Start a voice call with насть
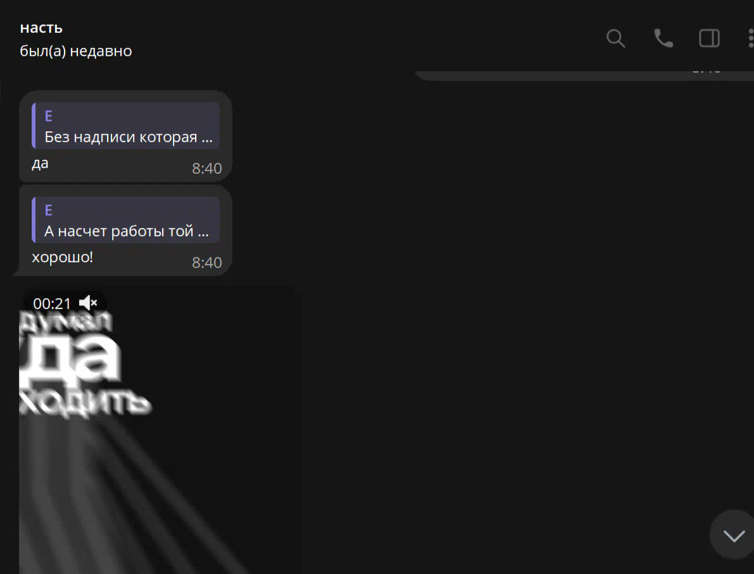This screenshot has height=574, width=754. coord(663,39)
